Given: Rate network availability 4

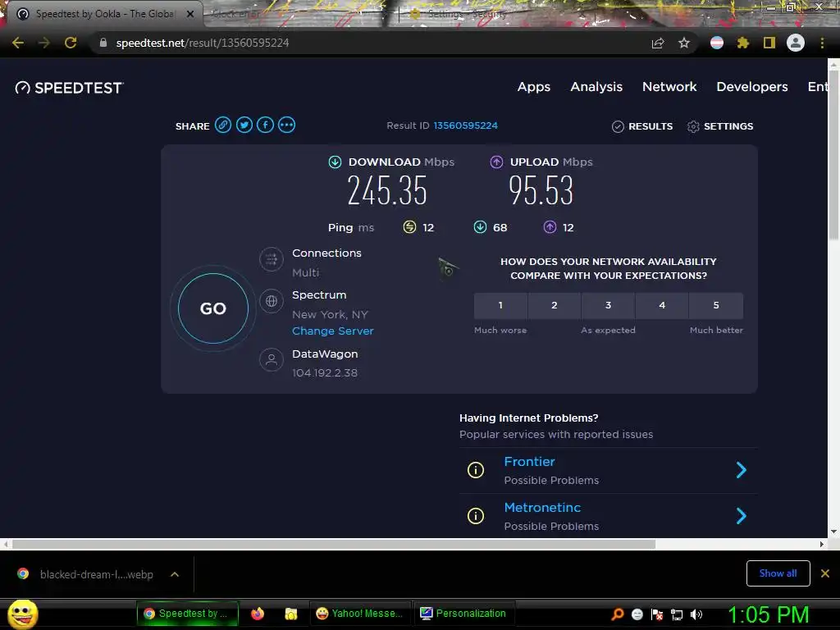Looking at the screenshot, I should [662, 305].
